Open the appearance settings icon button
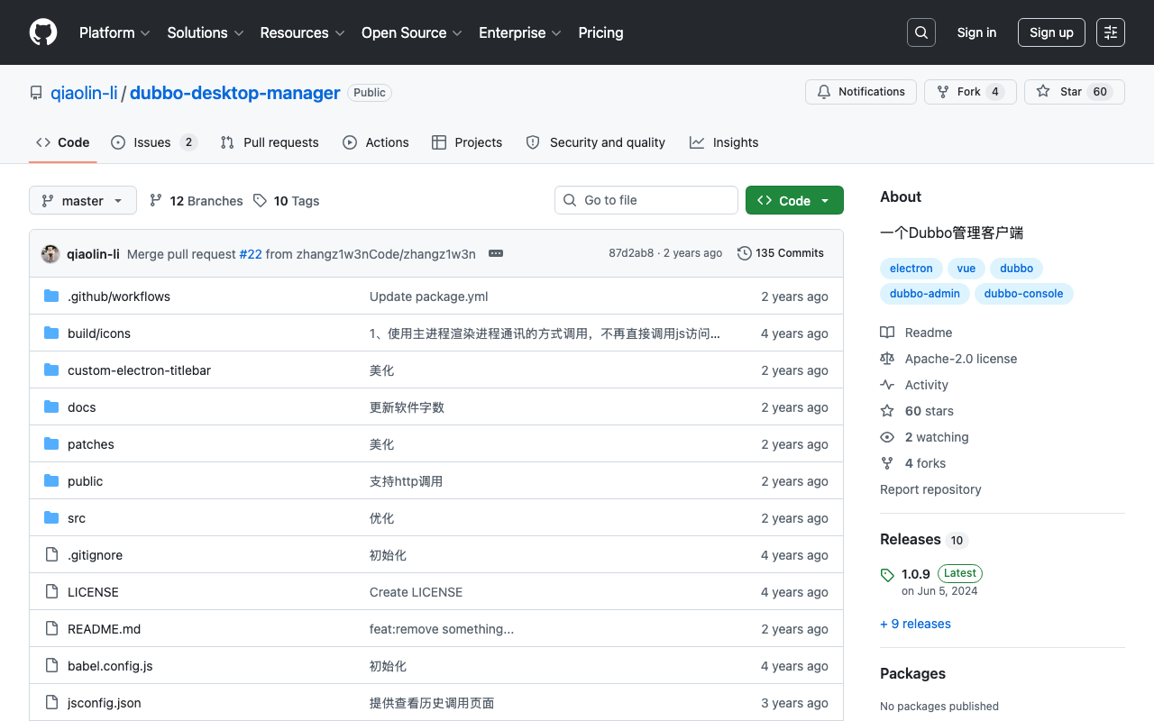The image size is (1154, 721). point(1111,32)
